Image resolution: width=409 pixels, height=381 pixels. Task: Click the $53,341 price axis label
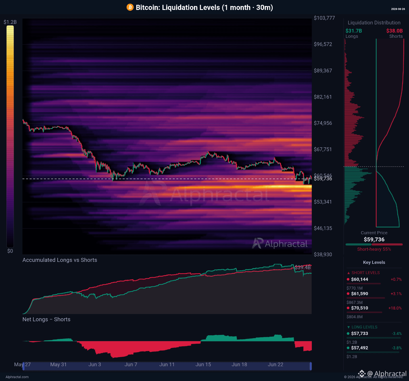tap(323, 202)
